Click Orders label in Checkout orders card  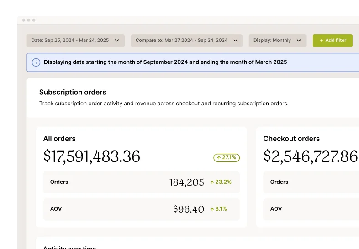279,182
